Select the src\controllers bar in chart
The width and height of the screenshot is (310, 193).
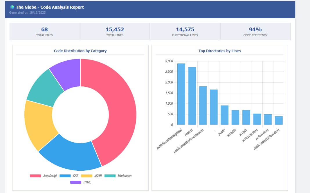[257, 119]
